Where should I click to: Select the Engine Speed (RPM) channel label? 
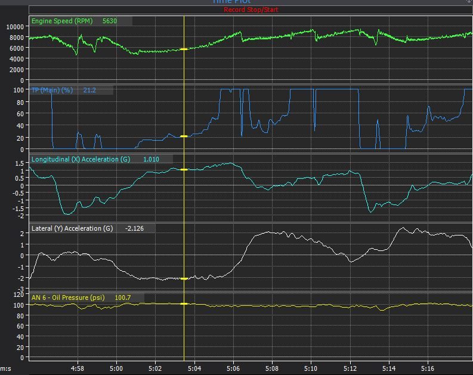[x=61, y=21]
